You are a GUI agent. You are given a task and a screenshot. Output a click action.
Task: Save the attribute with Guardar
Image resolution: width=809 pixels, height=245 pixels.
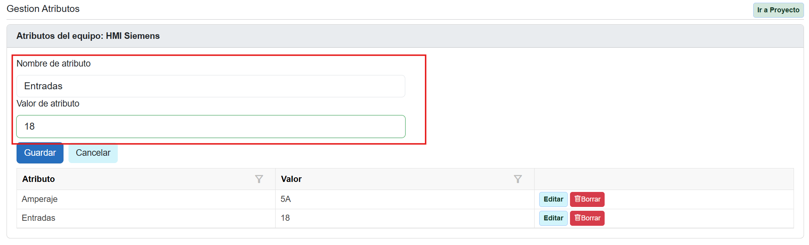point(40,153)
